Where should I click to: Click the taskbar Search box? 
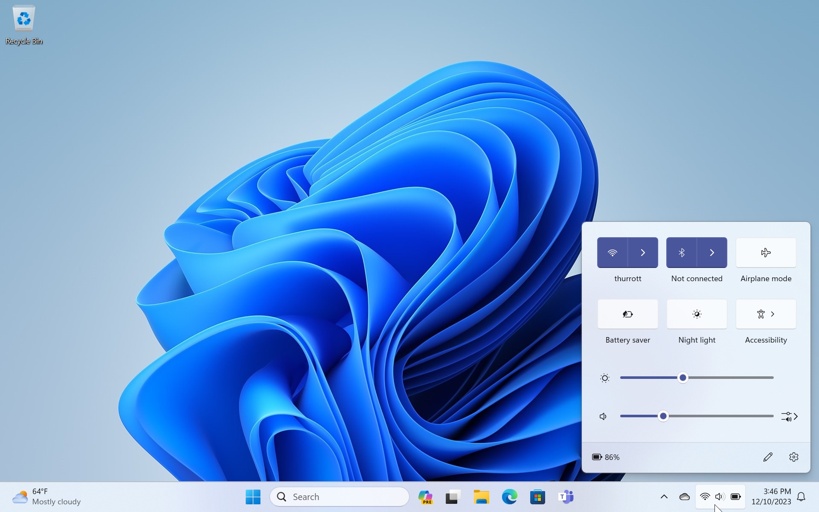340,497
